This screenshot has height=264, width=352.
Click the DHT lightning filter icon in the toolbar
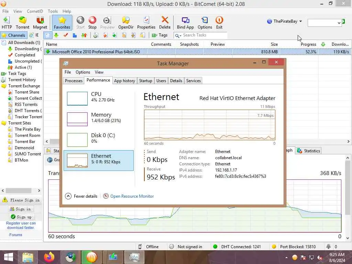click(133, 35)
